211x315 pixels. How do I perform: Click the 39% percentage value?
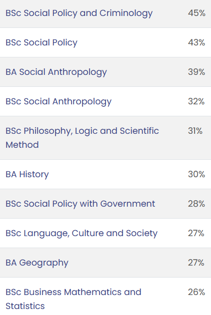pyautogui.click(x=196, y=72)
